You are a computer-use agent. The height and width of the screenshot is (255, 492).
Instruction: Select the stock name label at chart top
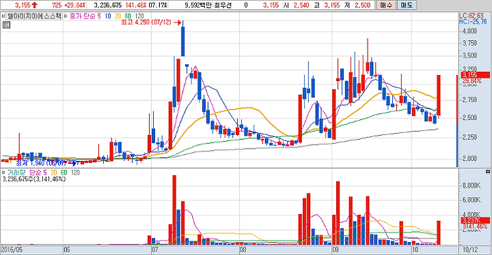(x=34, y=16)
